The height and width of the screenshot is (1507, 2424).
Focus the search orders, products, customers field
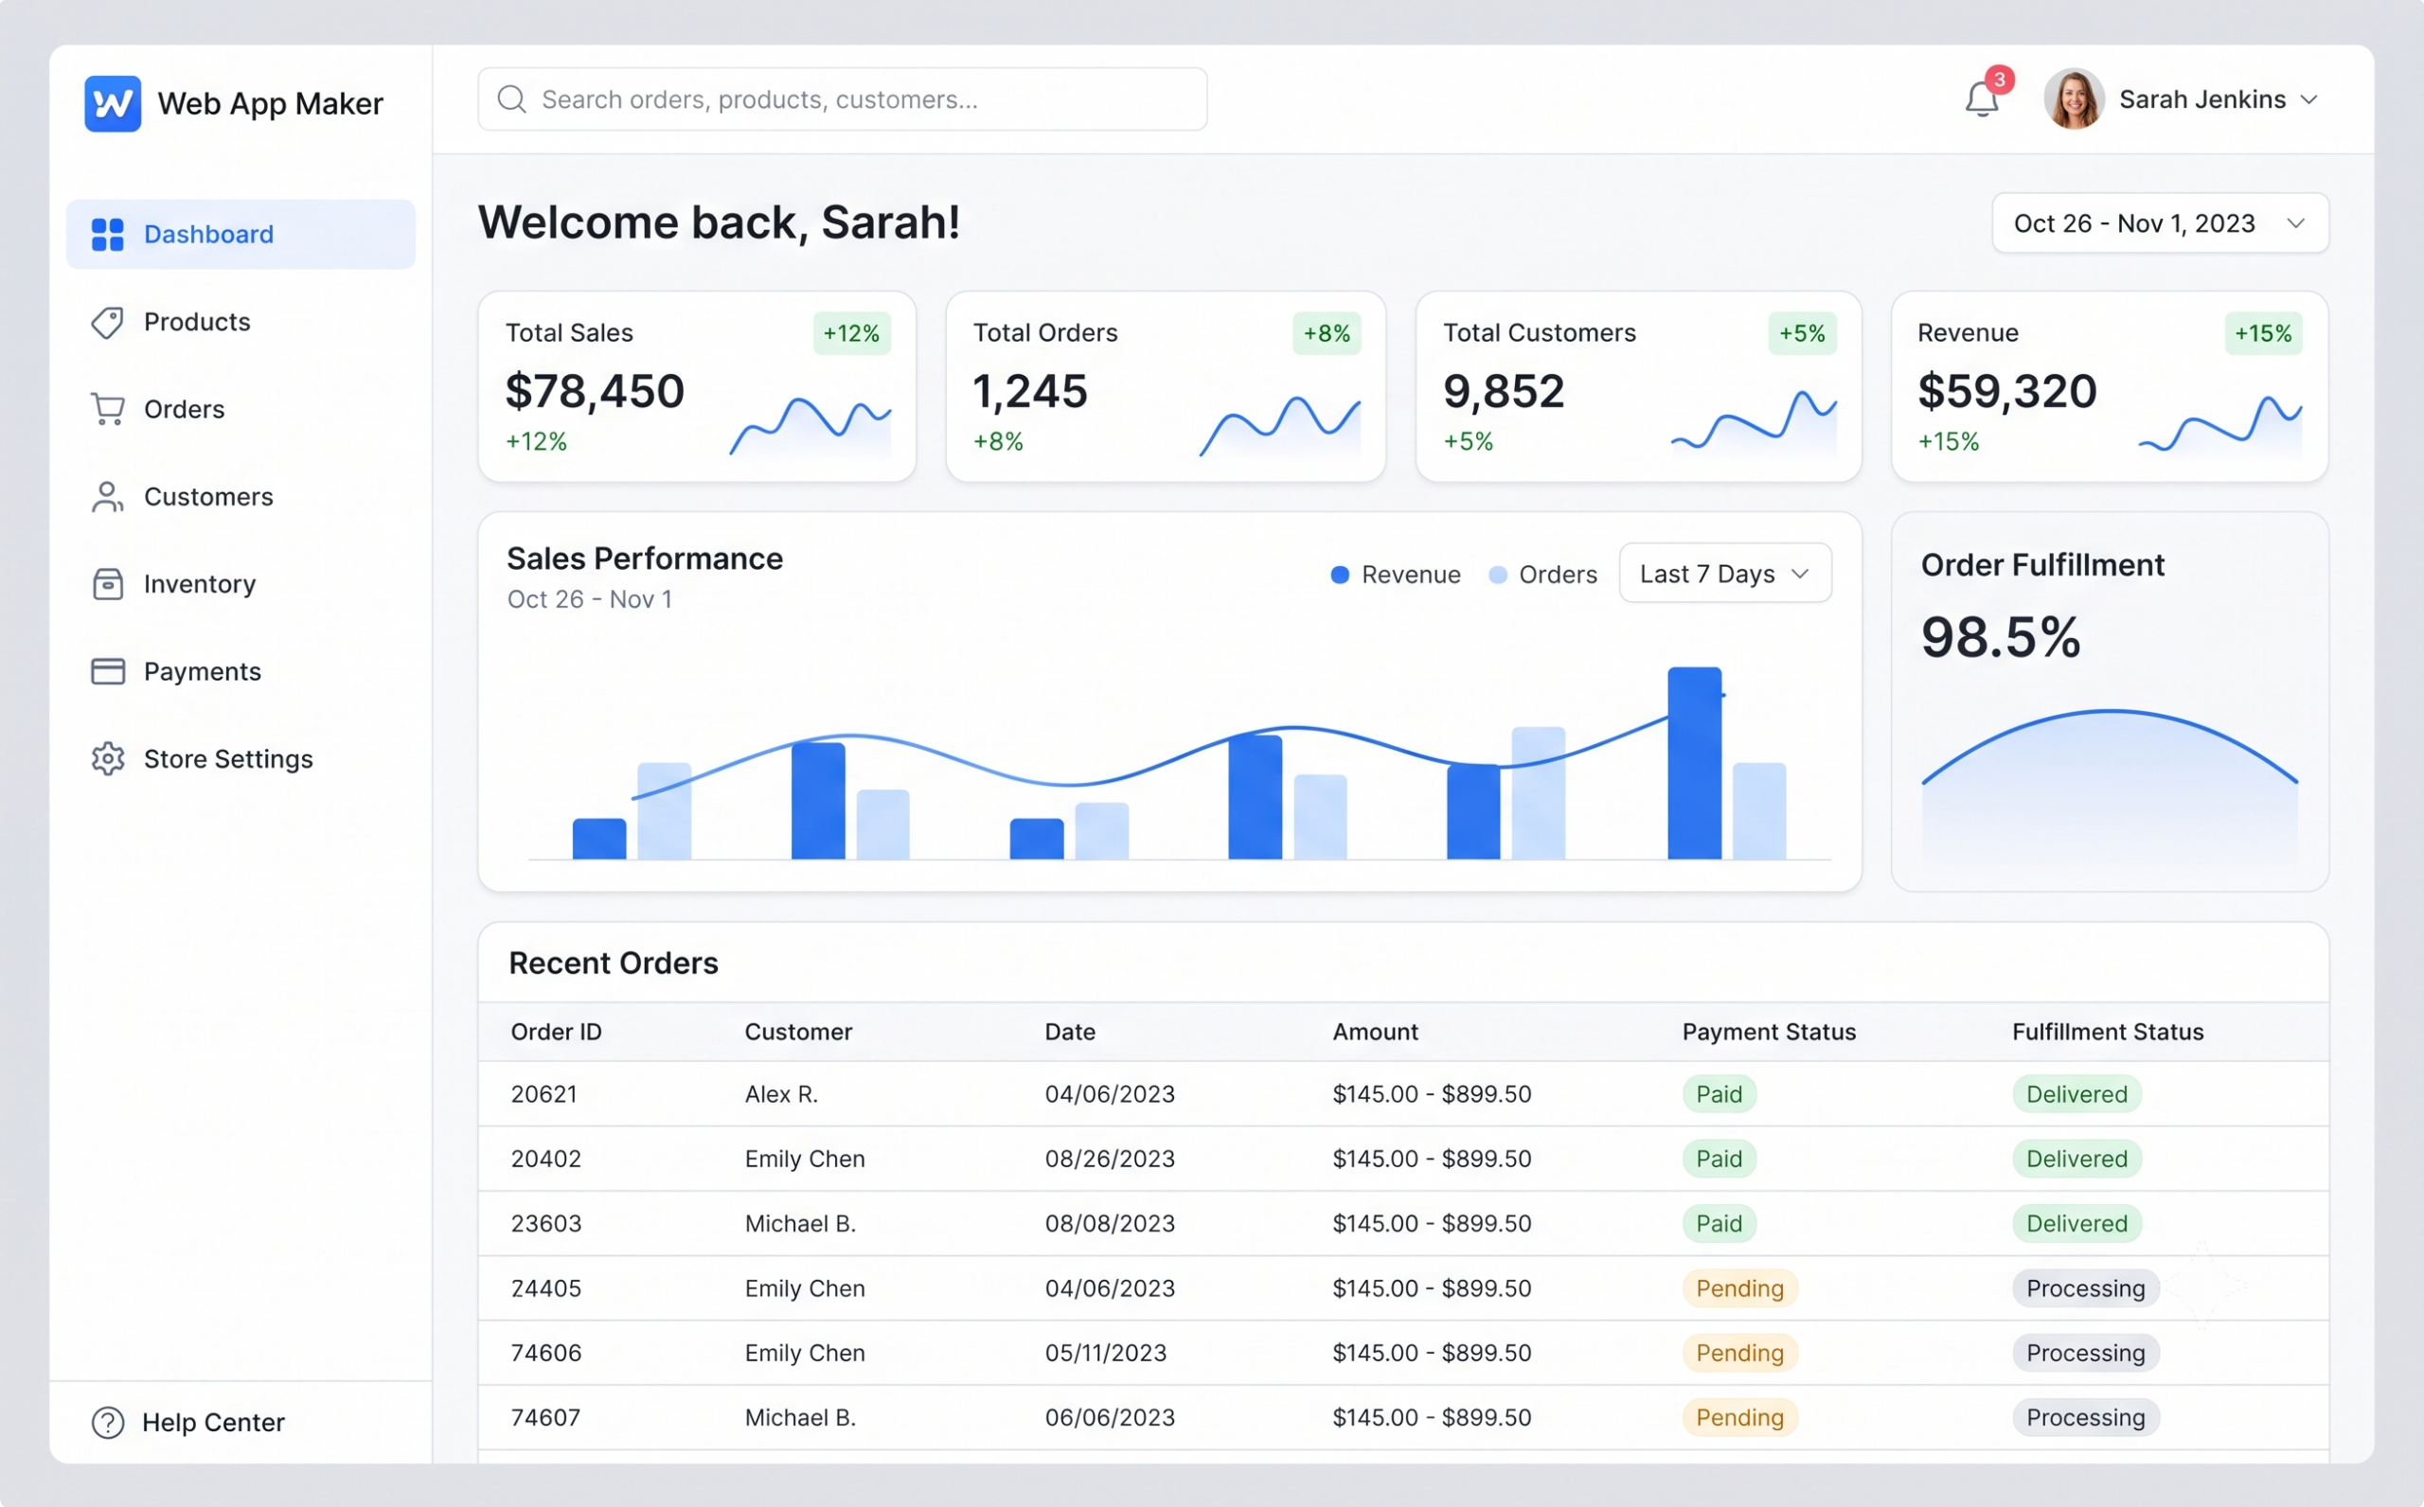(x=842, y=99)
